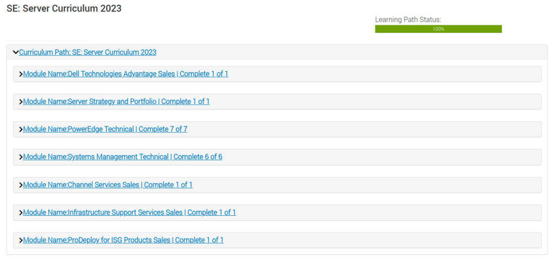Click the chevron beside Channel Services Sales

pyautogui.click(x=21, y=185)
